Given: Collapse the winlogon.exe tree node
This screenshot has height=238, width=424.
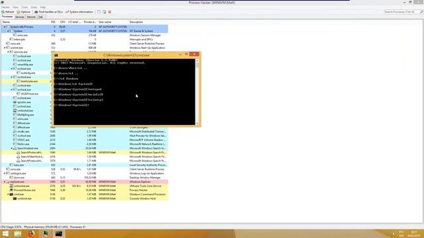Looking at the screenshot, I should [x=5, y=173].
